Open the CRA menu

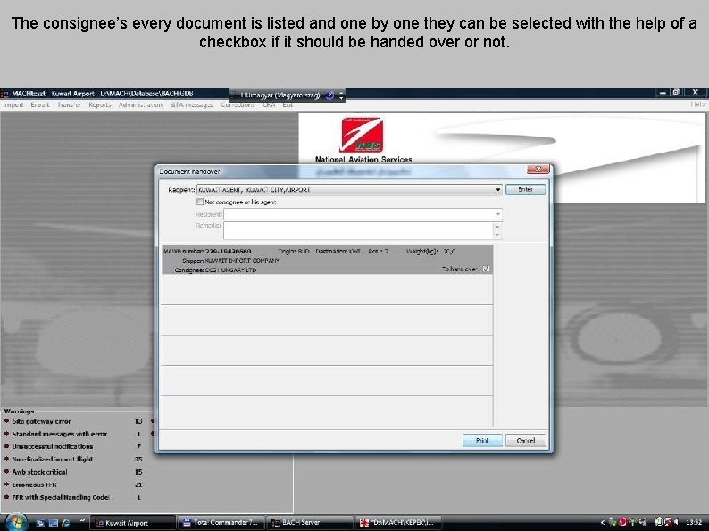269,104
